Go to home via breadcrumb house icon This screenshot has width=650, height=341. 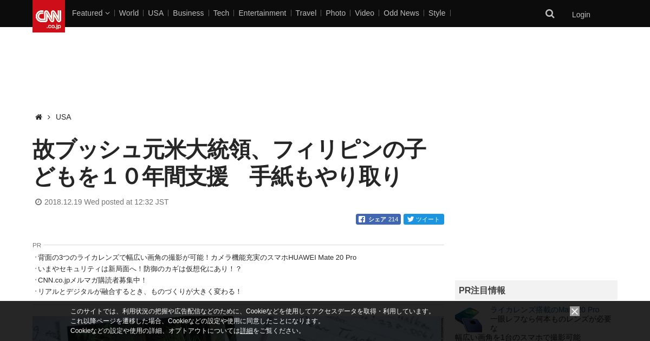pos(38,117)
